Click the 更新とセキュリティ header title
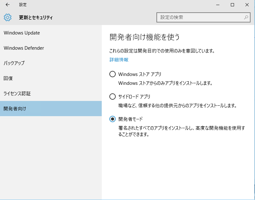The image size is (255, 200). point(36,18)
